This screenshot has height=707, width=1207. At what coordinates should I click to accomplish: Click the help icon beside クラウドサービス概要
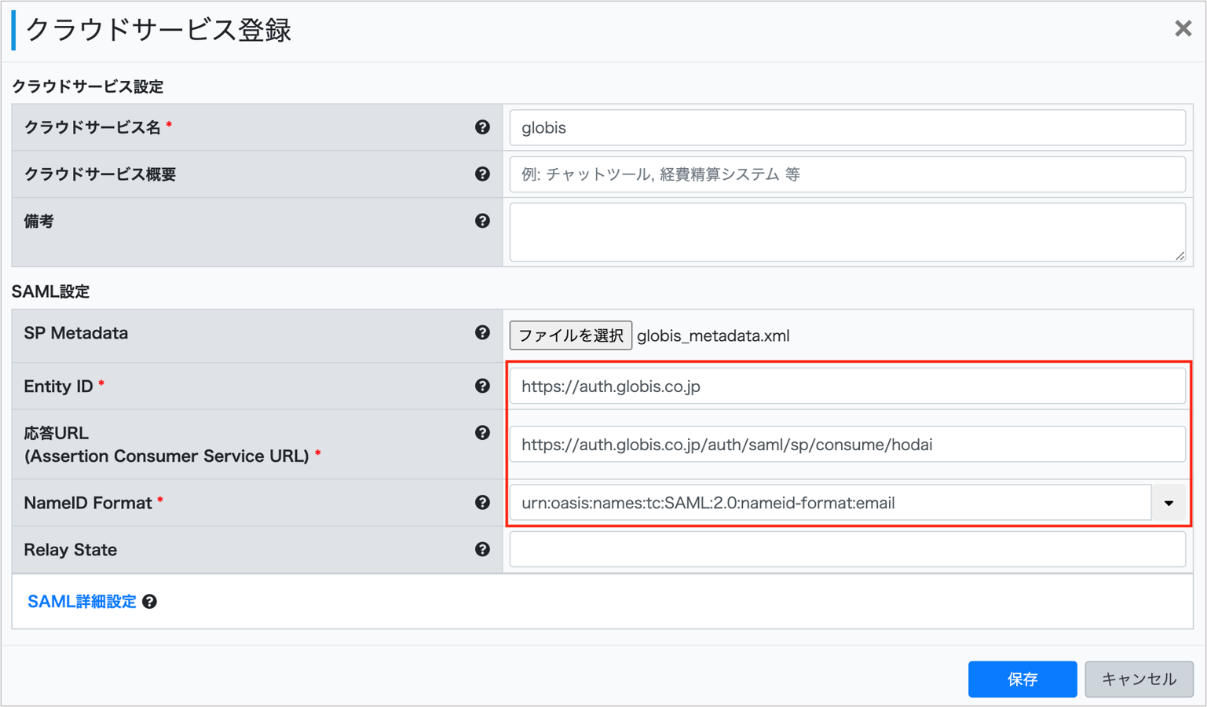[482, 174]
